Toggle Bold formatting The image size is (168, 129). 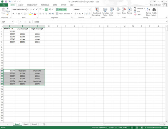pyautogui.click(x=13, y=14)
